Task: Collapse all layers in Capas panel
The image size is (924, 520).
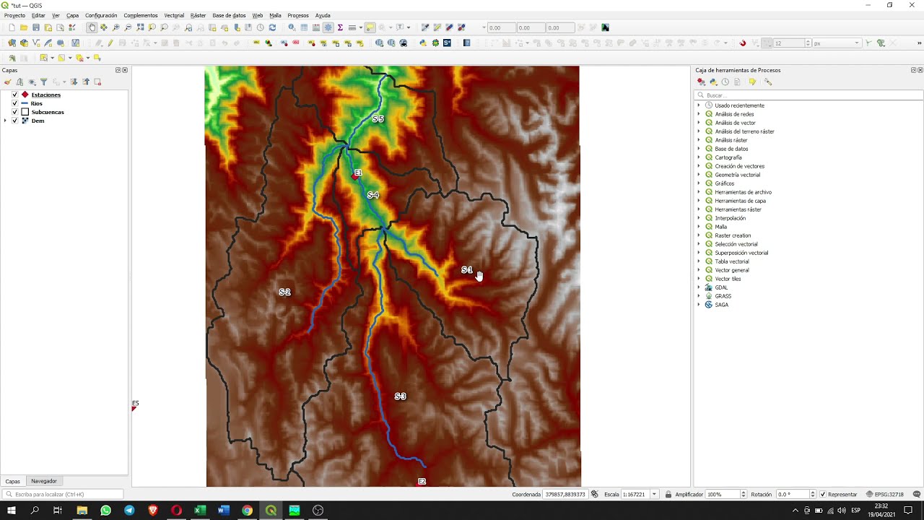Action: [86, 82]
